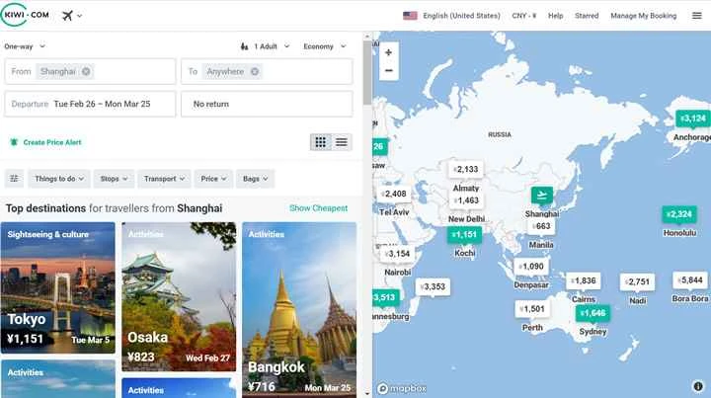The image size is (711, 398).
Task: Open the airplane travel mode selector
Action: click(72, 16)
